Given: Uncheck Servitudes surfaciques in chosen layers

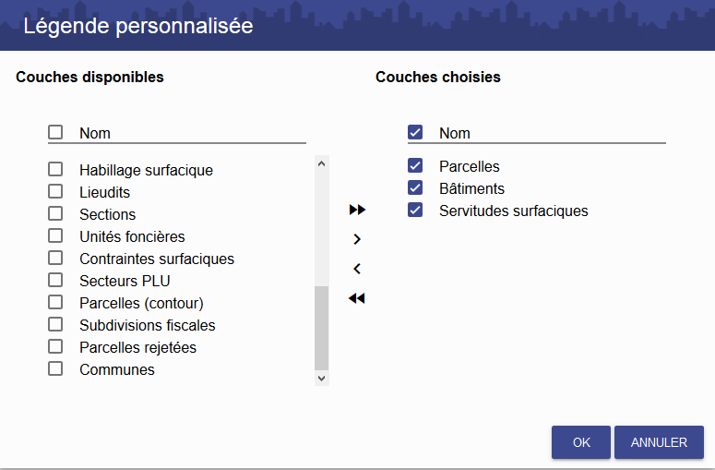Looking at the screenshot, I should tap(415, 211).
